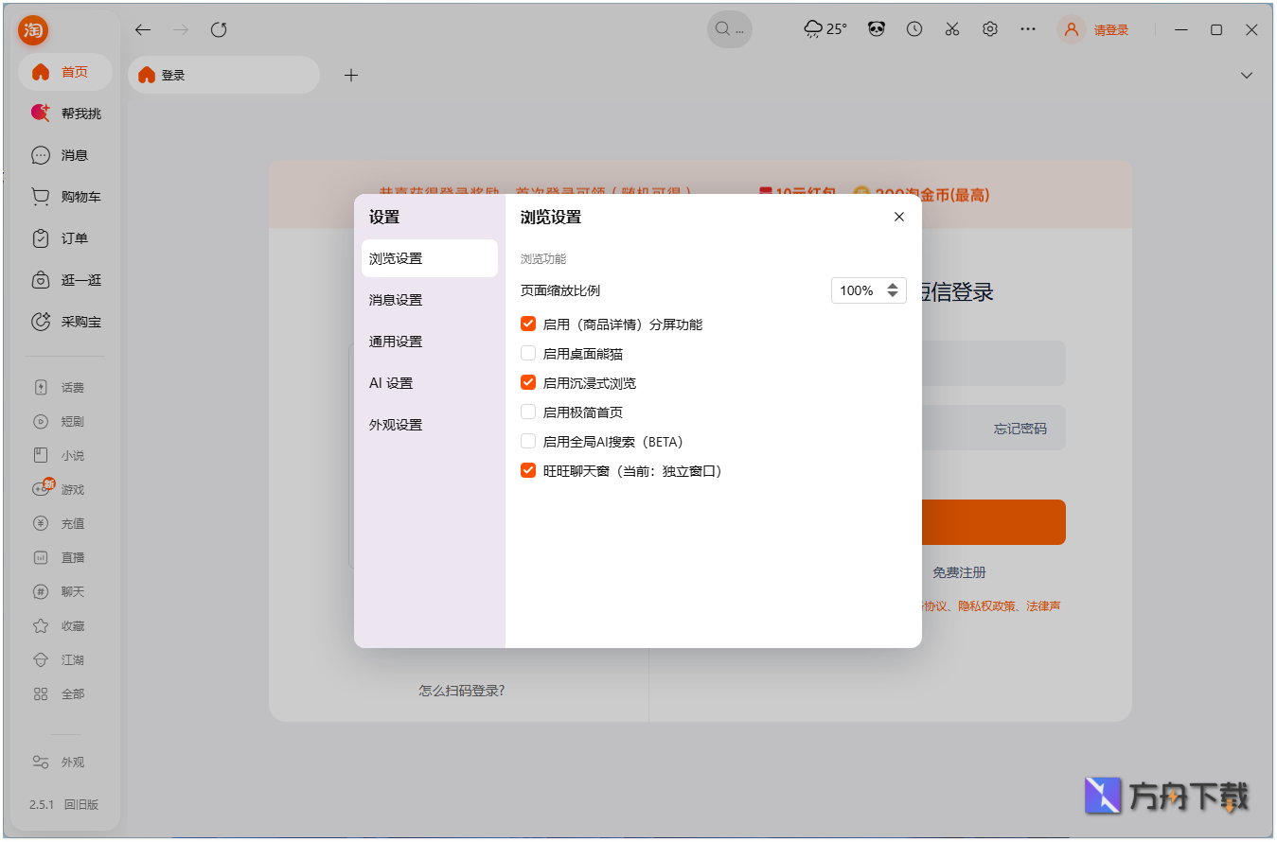
Task: Select 消息设置 in settings menu
Action: click(x=430, y=300)
